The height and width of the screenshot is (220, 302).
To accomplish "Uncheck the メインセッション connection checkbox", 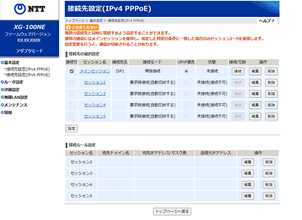I will [x=71, y=71].
